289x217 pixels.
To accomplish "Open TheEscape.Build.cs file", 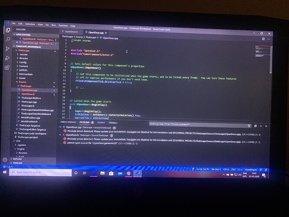I will coord(31,98).
